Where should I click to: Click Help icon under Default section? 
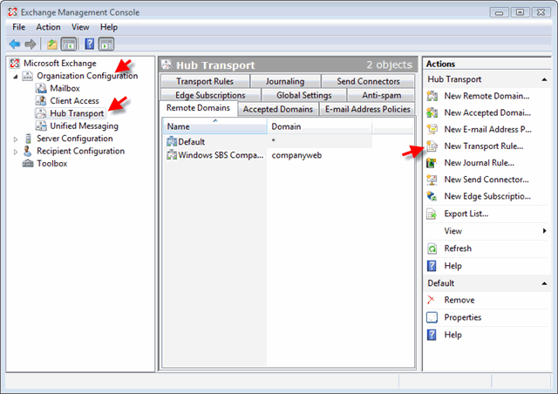tap(432, 335)
